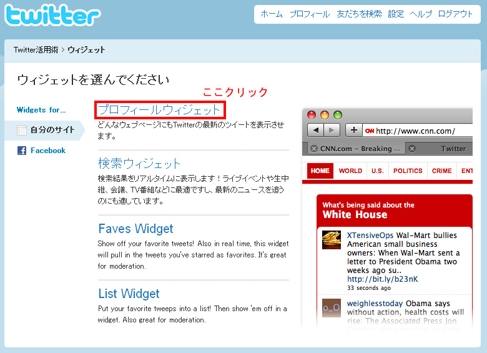This screenshot has width=487, height=353.
Task: Click the CNN favicon in the address bar
Action: pos(369,131)
